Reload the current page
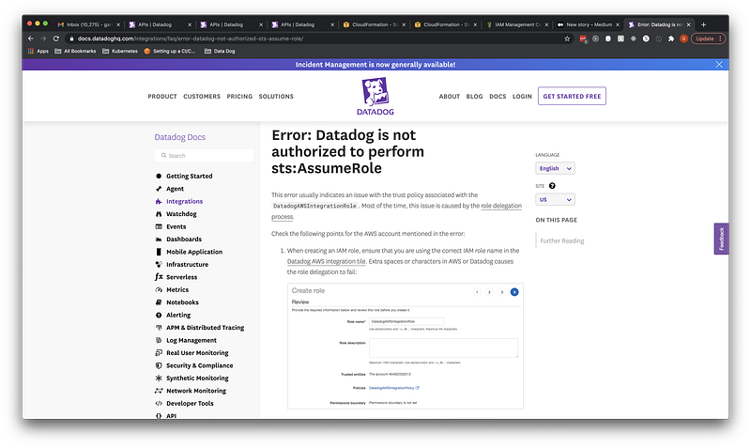 click(x=56, y=39)
